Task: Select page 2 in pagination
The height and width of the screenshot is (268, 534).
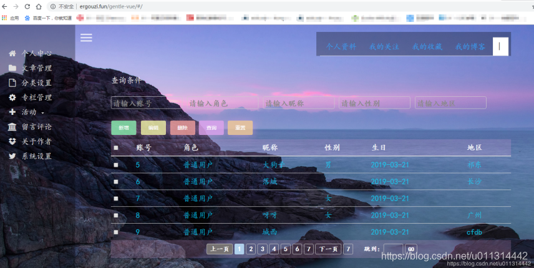Action: [x=251, y=249]
